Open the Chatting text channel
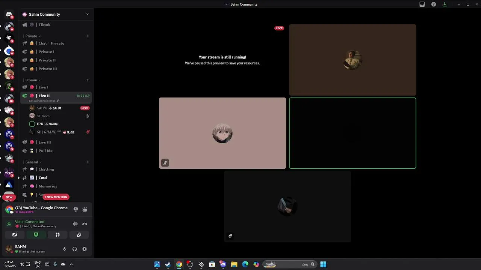The image size is (481, 270). pos(56,169)
